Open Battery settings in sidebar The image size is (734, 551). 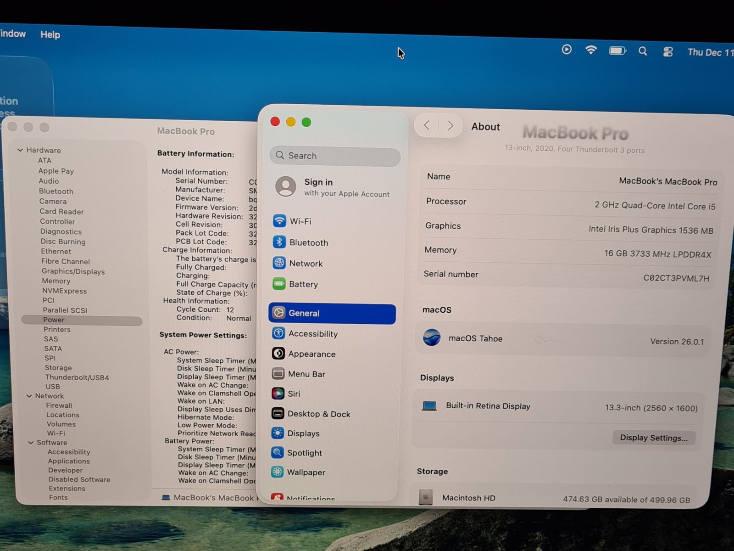303,284
